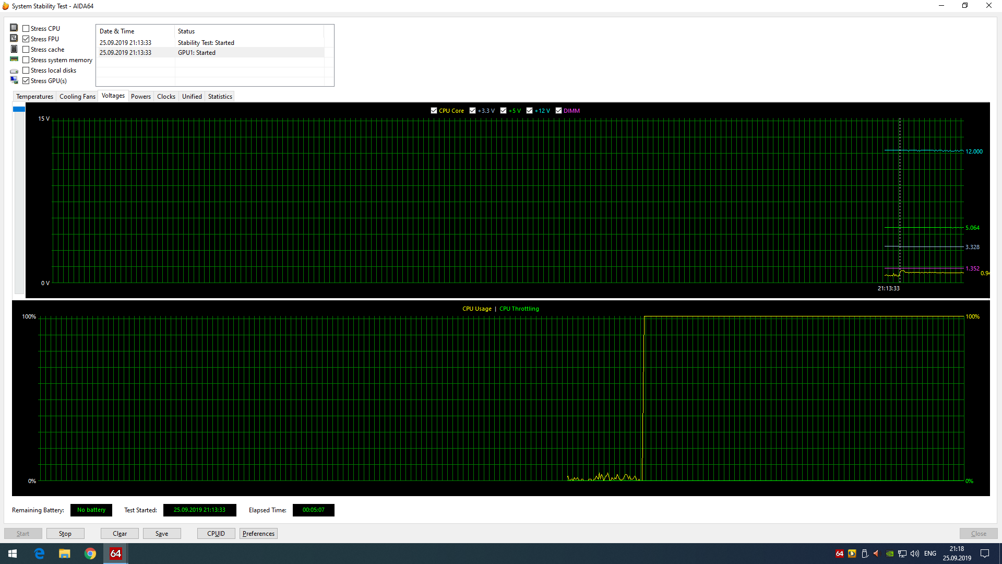The width and height of the screenshot is (1002, 564).
Task: Click the AIDA64 taskbar icon
Action: click(x=115, y=554)
